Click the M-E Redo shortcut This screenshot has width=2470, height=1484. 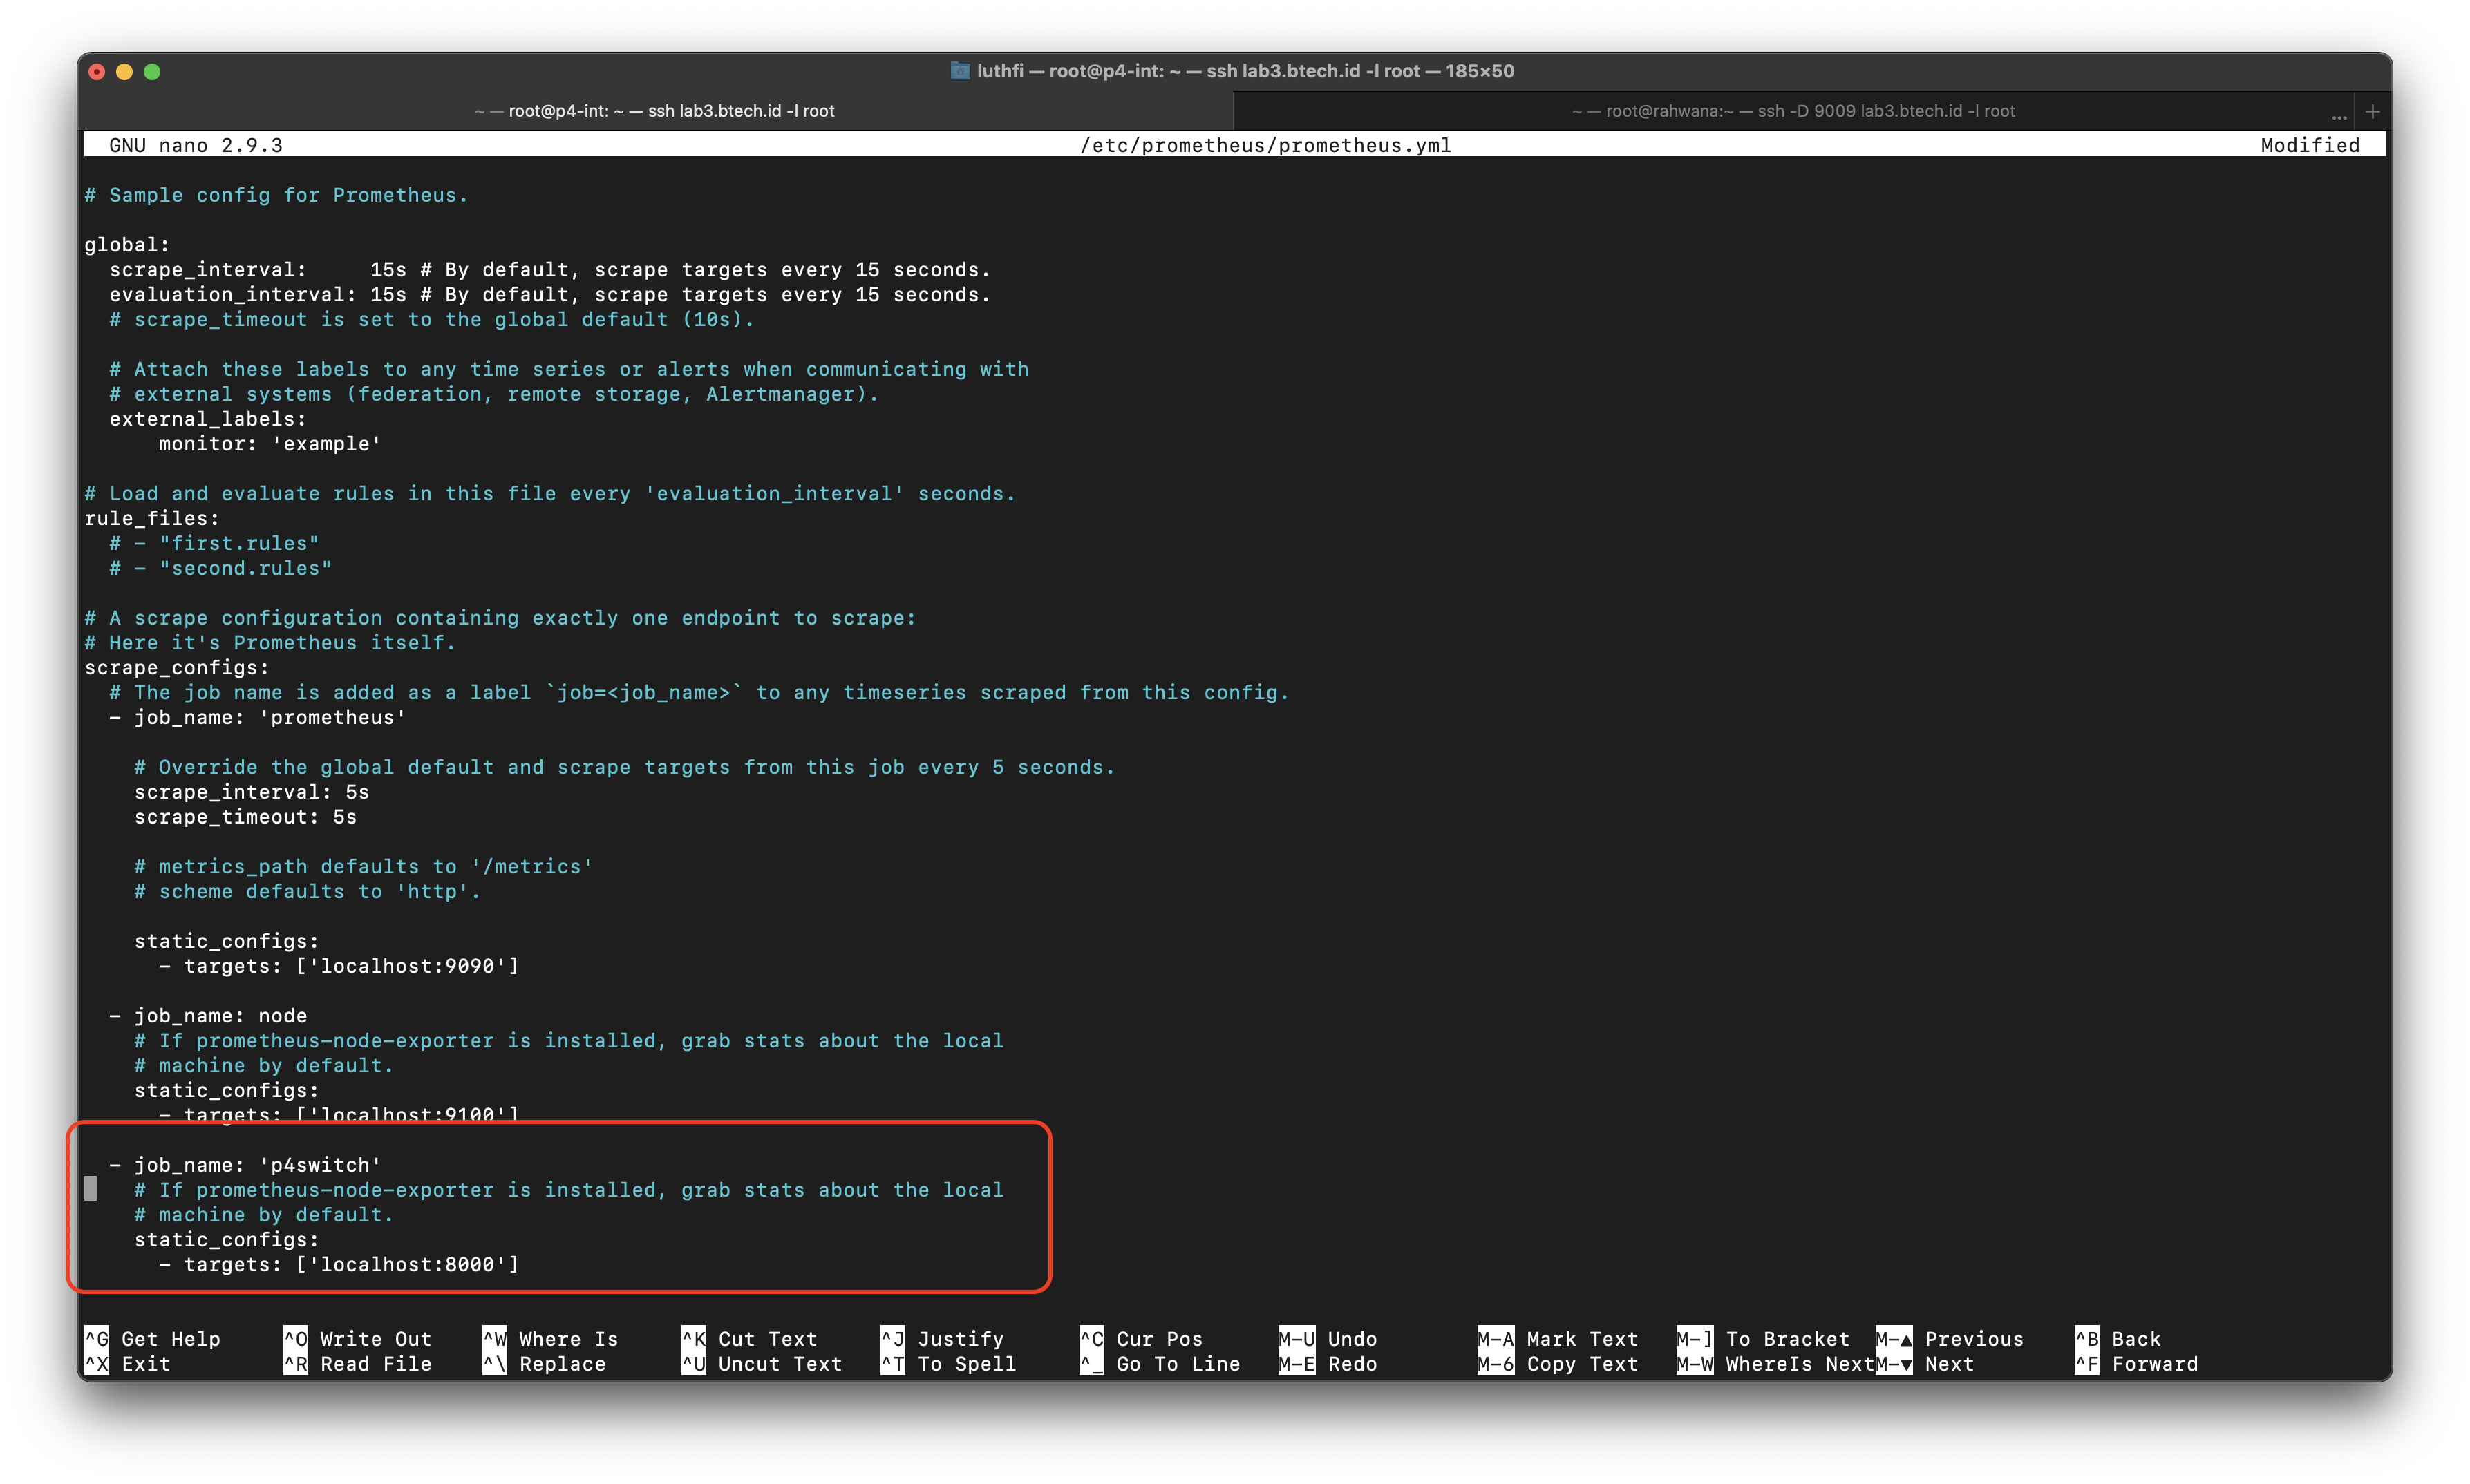pos(1328,1364)
